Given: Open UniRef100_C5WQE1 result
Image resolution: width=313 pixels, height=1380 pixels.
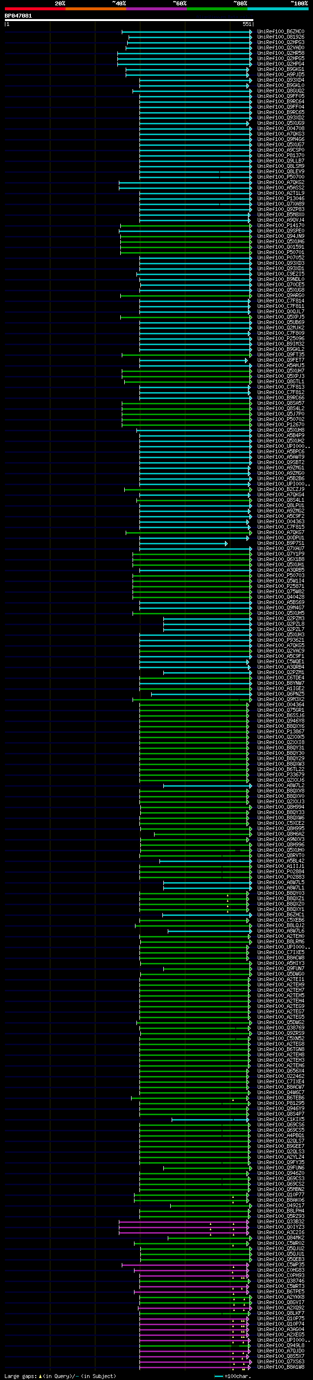Looking at the screenshot, I should click(281, 661).
